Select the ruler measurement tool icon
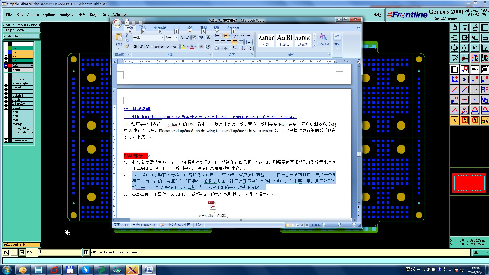 point(475,69)
